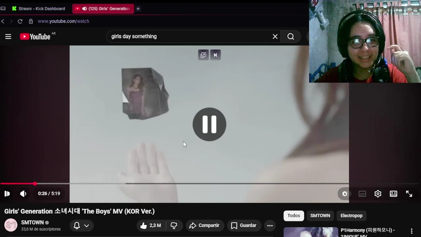Click the Compartir share button
421x237 pixels.
(x=204, y=225)
